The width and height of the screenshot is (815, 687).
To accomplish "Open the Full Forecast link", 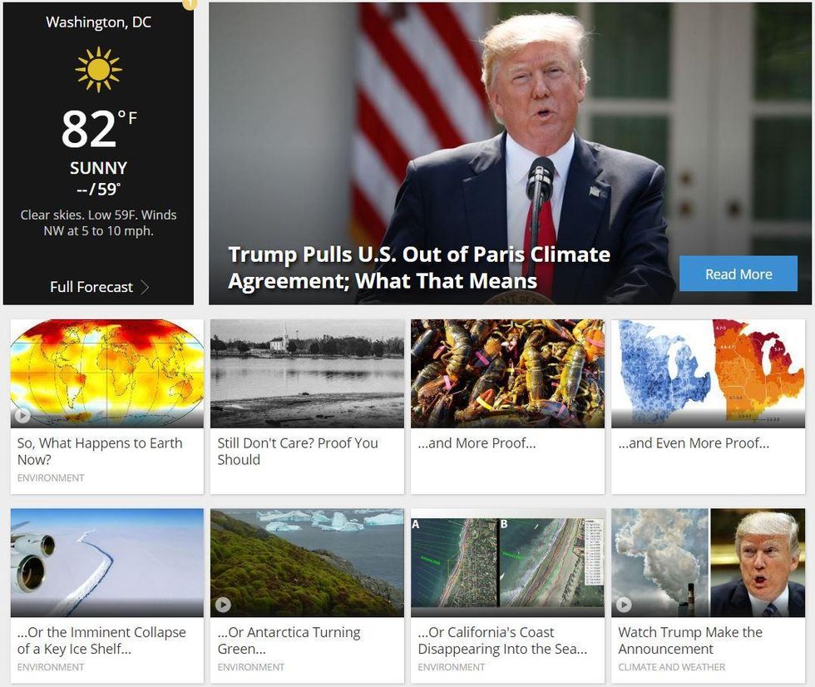I will tap(91, 287).
